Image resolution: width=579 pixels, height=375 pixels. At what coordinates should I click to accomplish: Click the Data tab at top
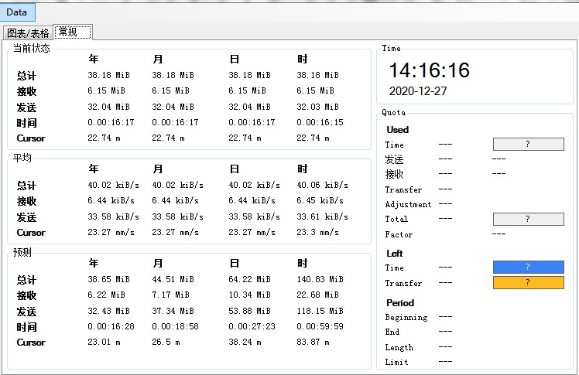[x=17, y=12]
